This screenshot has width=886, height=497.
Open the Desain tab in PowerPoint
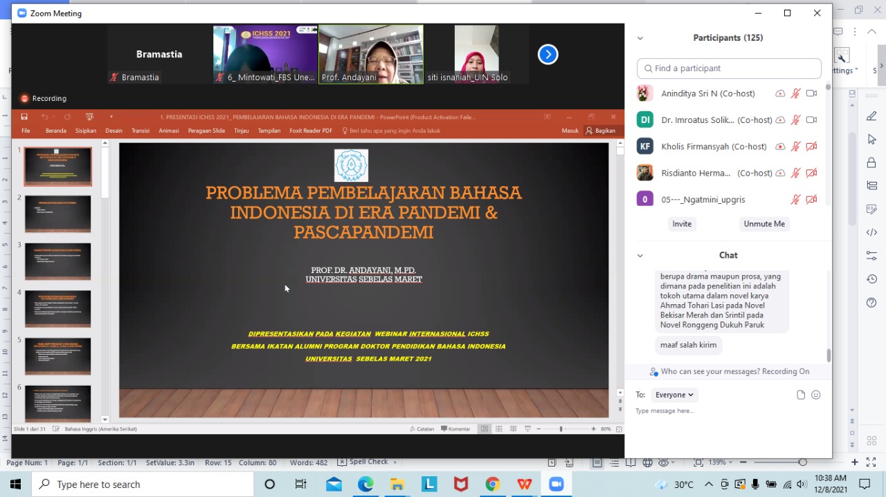pos(114,131)
